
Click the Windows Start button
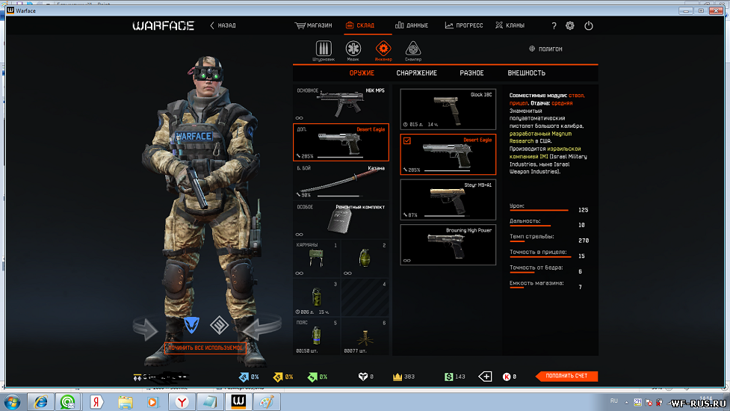tap(12, 402)
